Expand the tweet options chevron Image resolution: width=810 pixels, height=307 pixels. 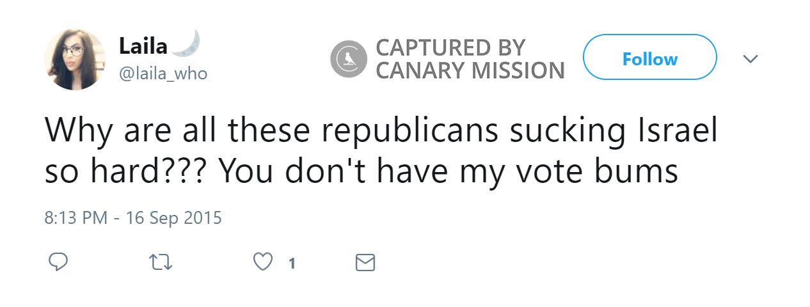click(750, 59)
